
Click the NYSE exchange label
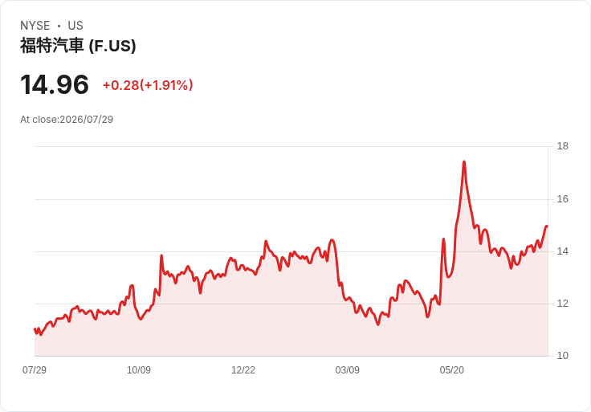click(x=35, y=26)
